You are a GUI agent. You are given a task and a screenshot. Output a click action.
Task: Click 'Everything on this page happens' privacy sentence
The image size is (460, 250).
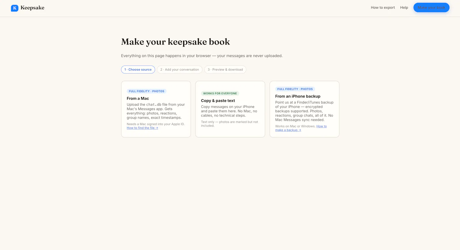click(202, 56)
